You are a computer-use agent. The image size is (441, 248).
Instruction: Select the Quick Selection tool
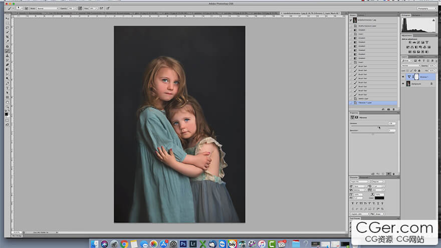(8, 32)
